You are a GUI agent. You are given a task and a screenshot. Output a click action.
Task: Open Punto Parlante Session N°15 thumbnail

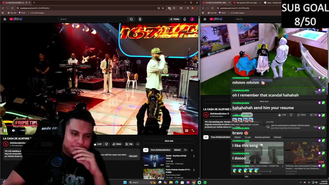154,174
